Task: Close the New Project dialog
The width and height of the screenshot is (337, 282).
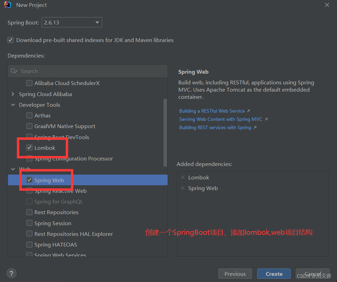Action: [327, 5]
